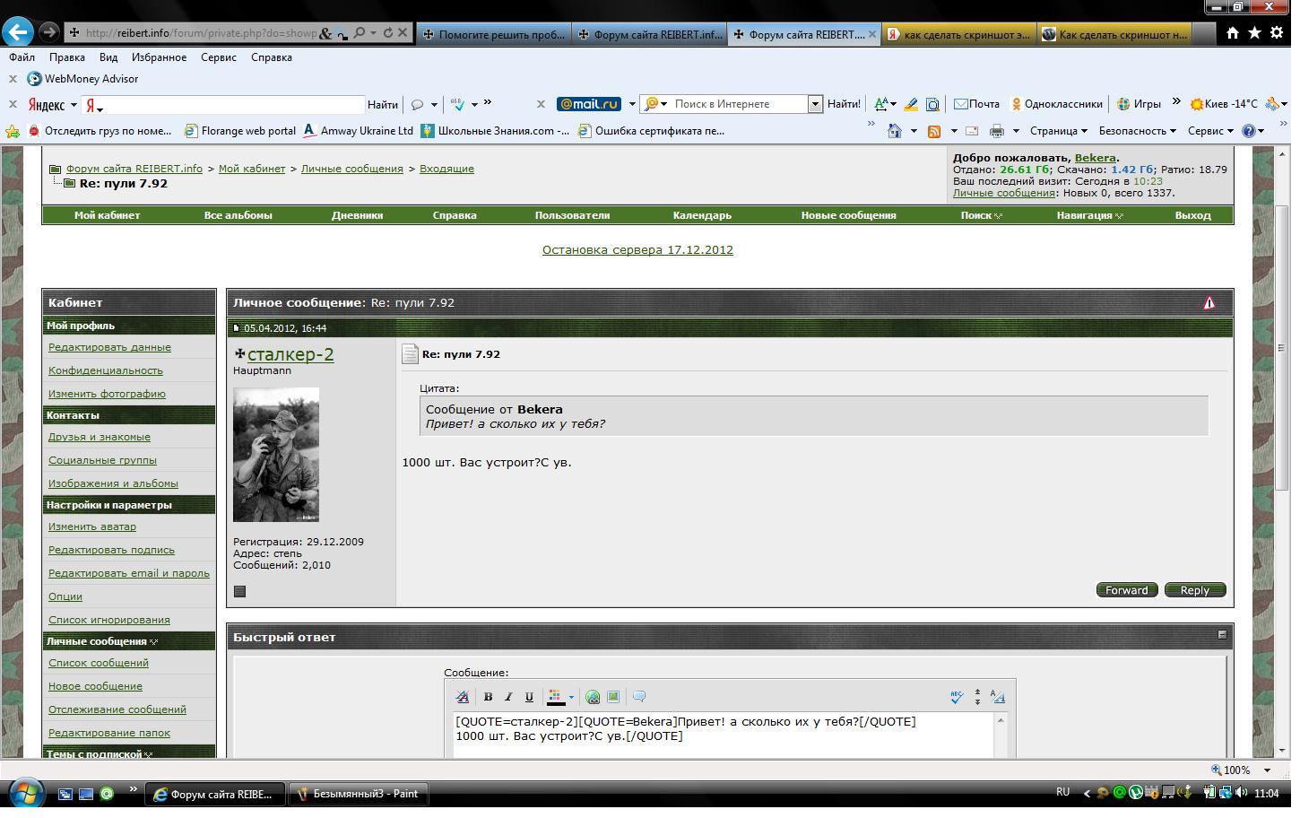Follow the Остановка сервера 17.12.2012 link
Viewport: 1300px width, 818px height.
637,250
